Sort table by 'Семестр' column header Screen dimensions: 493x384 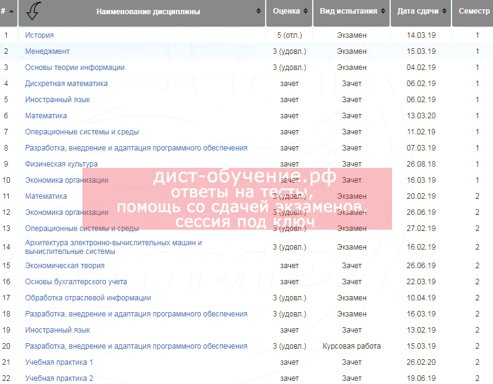pyautogui.click(x=474, y=11)
